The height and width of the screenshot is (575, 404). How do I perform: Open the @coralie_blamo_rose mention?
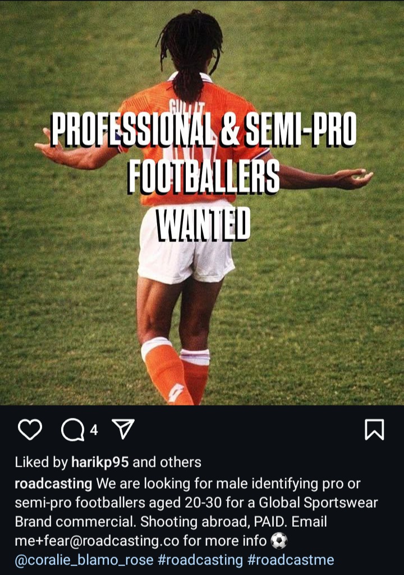[84, 560]
